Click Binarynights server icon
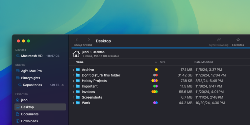The width and height of the screenshot is (250, 125). [17, 78]
